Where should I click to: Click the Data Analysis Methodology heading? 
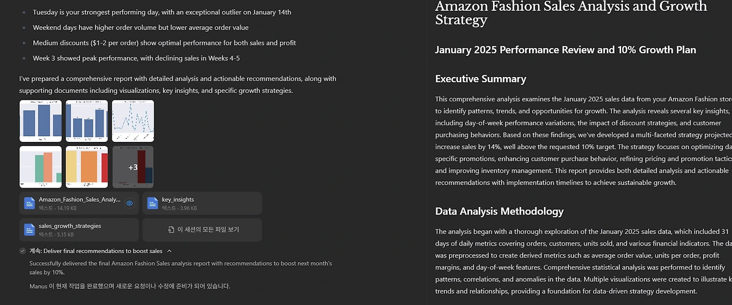[499, 212]
